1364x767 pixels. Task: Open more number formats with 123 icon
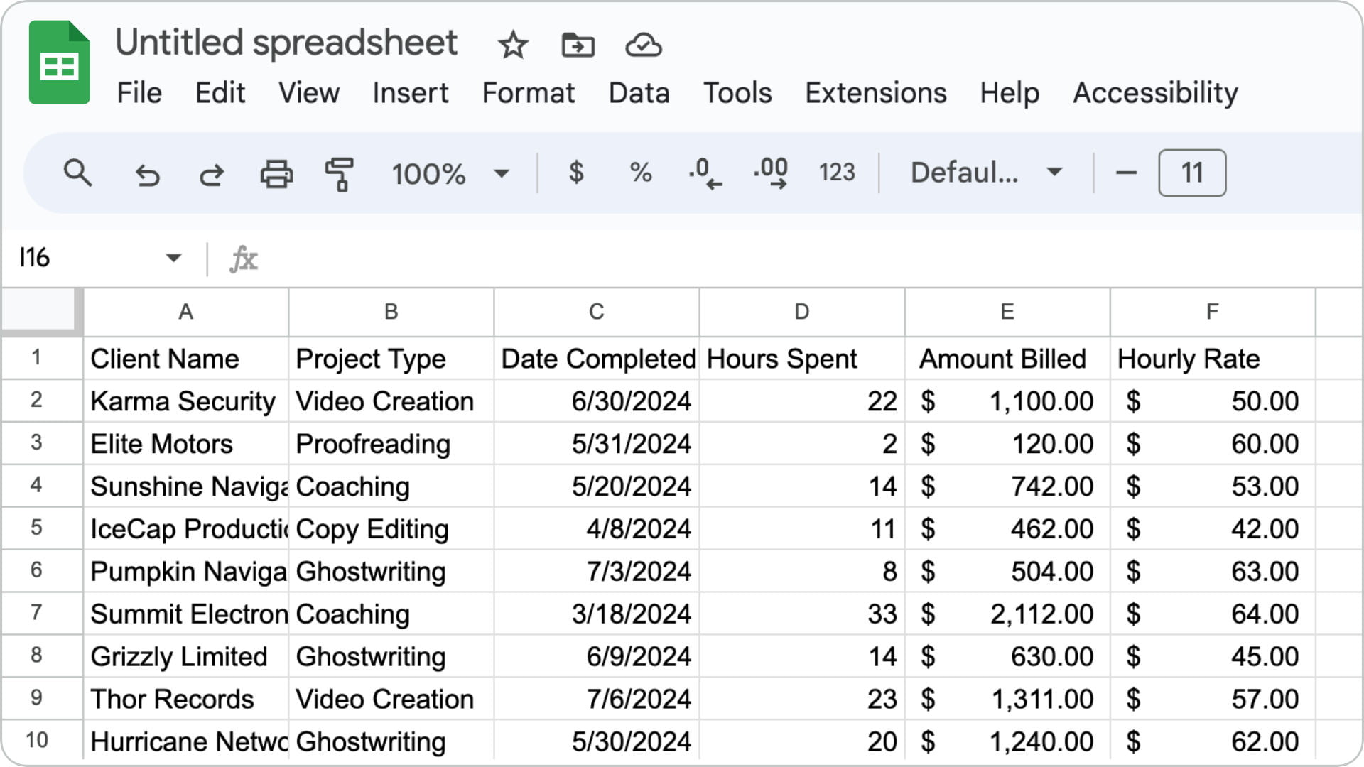835,173
